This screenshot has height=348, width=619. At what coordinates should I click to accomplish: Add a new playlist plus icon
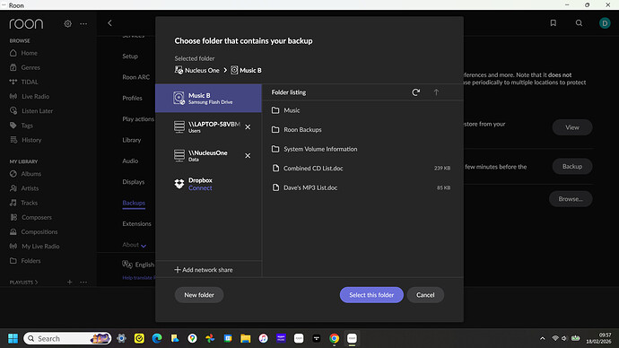69,283
